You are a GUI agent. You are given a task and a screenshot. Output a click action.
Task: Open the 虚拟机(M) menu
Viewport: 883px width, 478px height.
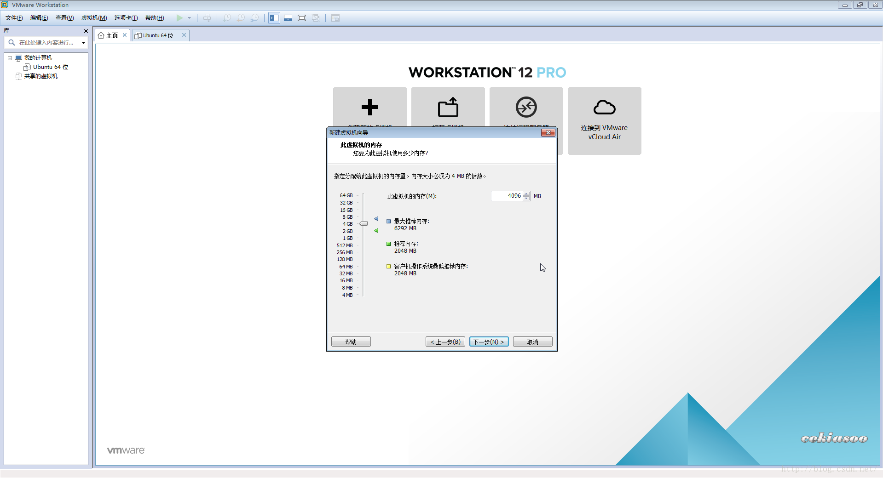(x=94, y=18)
